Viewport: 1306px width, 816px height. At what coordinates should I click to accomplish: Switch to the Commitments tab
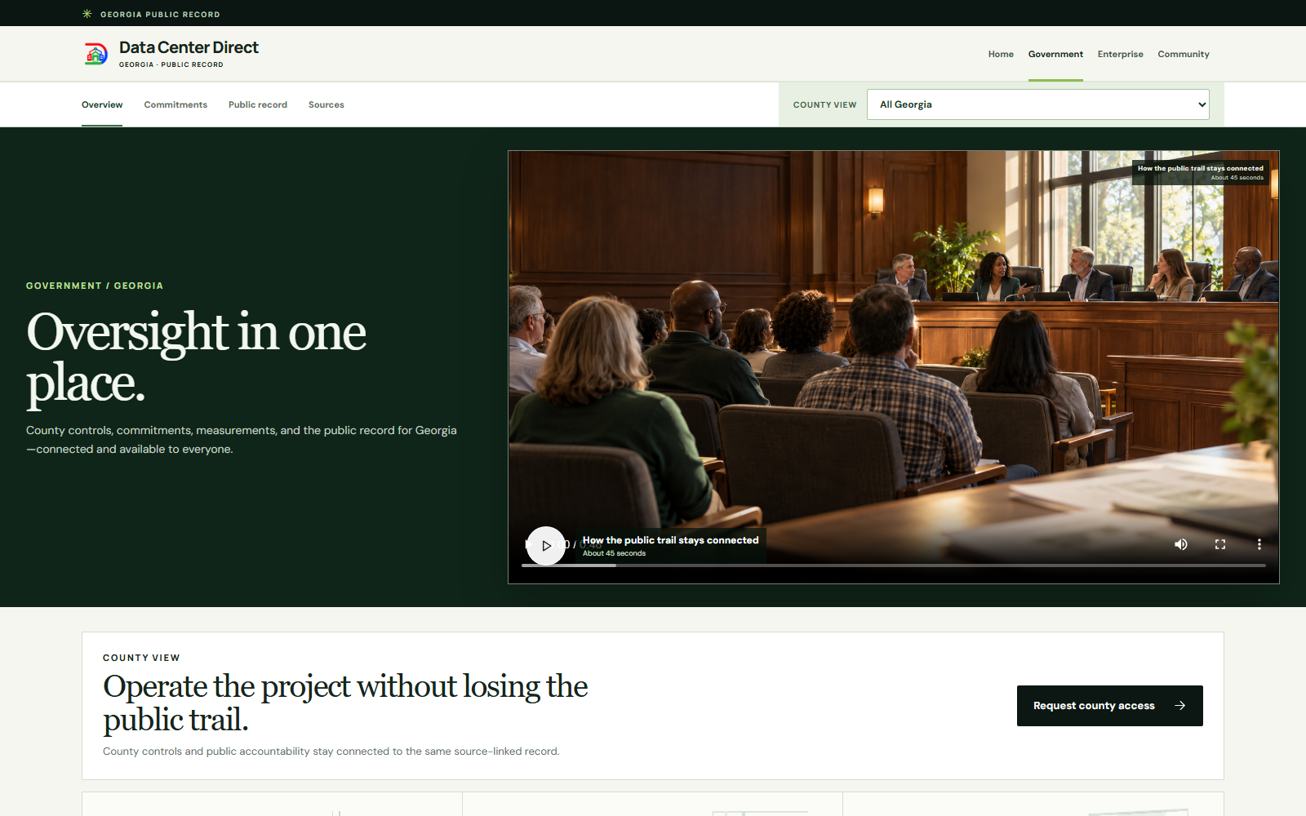click(175, 104)
